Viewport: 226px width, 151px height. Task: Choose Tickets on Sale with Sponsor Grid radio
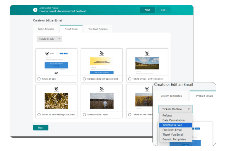click(84, 79)
